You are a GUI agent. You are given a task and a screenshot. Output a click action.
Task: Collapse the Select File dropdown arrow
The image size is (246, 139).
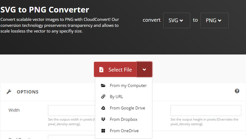pyautogui.click(x=144, y=70)
